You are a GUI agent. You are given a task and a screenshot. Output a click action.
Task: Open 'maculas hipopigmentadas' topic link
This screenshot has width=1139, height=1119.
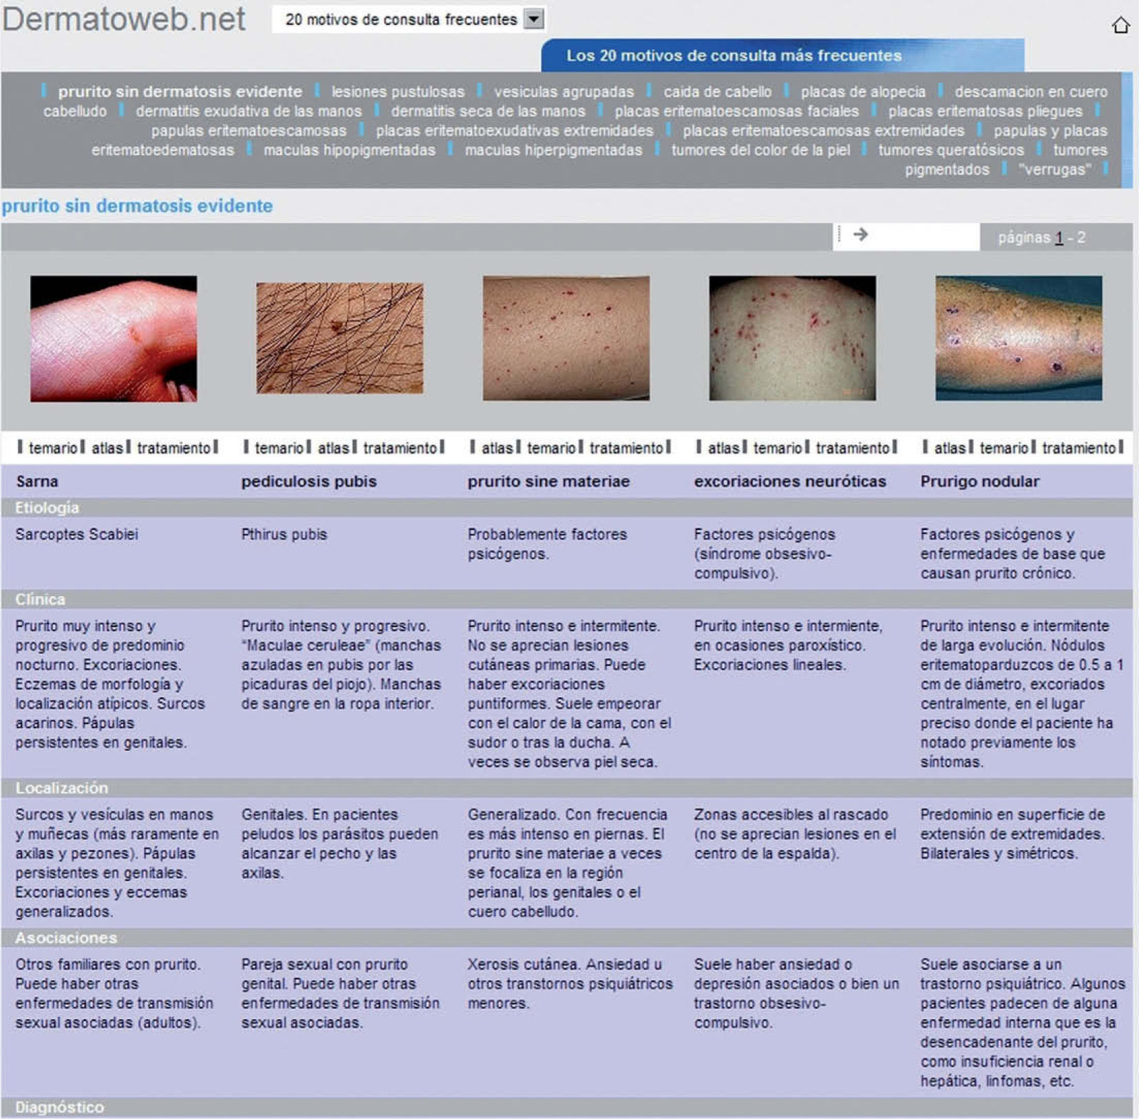click(349, 150)
